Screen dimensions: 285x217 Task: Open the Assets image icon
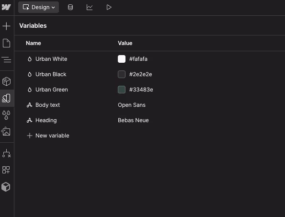(6, 132)
